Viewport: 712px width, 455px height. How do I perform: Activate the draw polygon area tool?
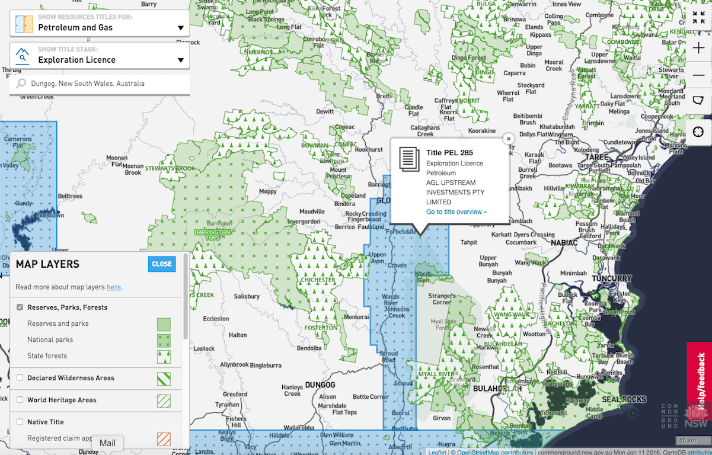pyautogui.click(x=698, y=101)
